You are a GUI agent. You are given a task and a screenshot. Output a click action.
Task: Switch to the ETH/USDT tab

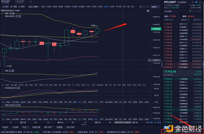click(20, 2)
